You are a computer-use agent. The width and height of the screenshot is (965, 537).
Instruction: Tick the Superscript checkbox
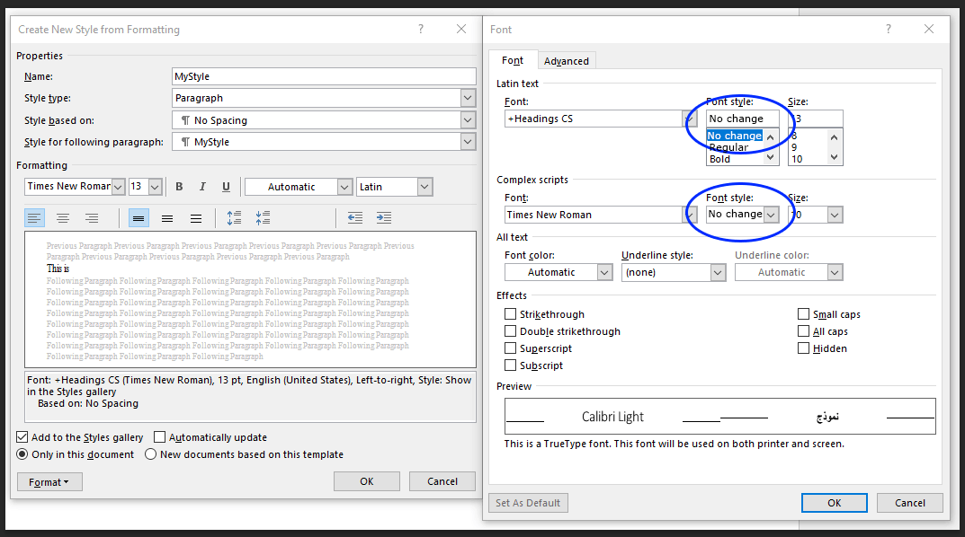510,348
